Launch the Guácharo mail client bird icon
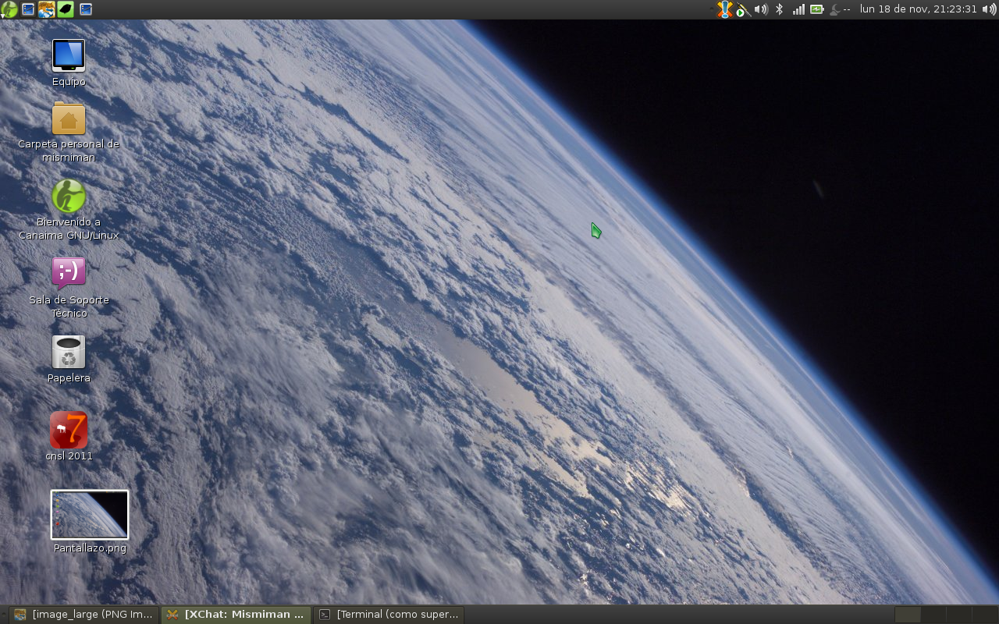 tap(66, 9)
